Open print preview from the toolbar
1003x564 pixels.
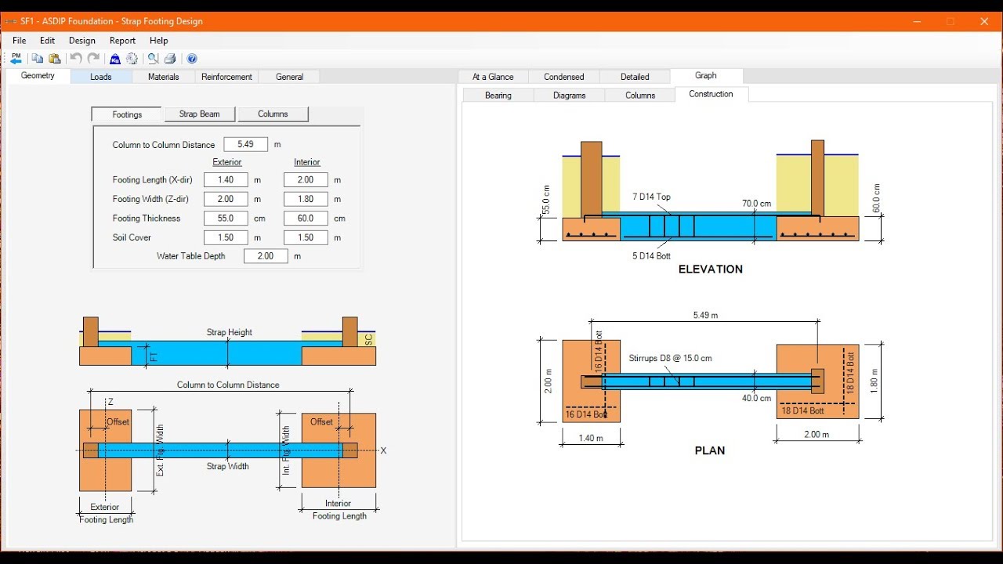[x=152, y=59]
